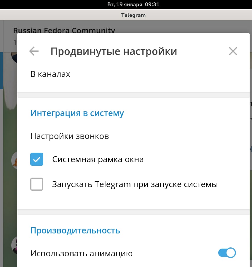Open the clock showing Вт, 19 января 09:31
The image size is (252, 267).
coord(133,4)
